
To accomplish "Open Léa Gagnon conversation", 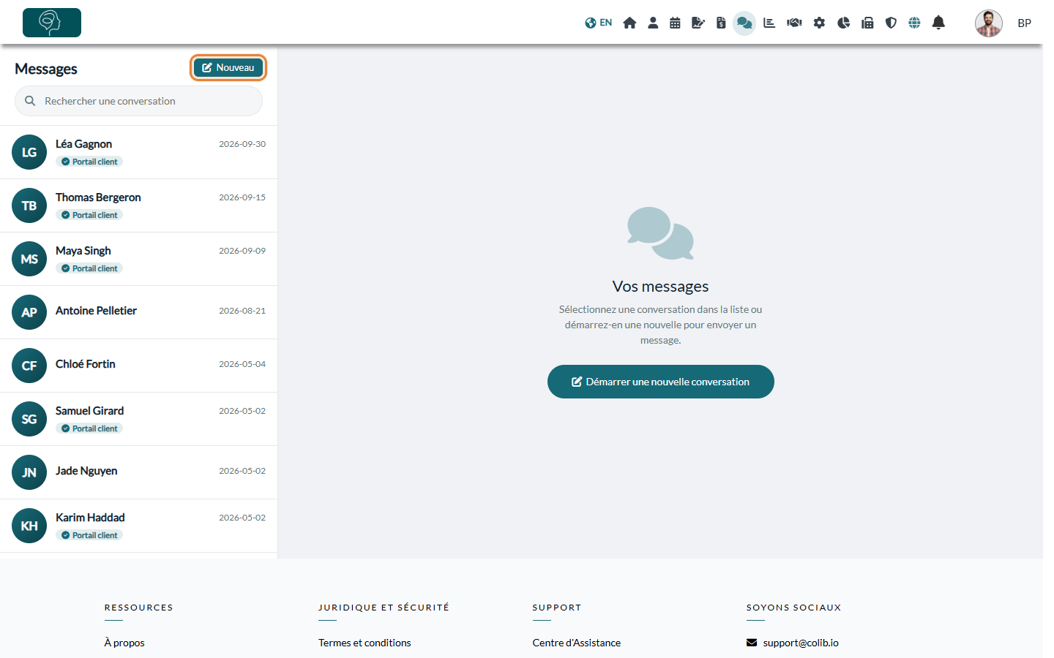I will (x=138, y=152).
